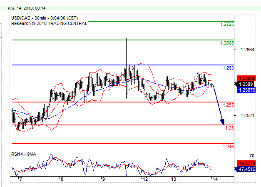Viewport: 261px width, 187px height.
Task: Click the green resistance label 1.2725
Action: (227, 24)
